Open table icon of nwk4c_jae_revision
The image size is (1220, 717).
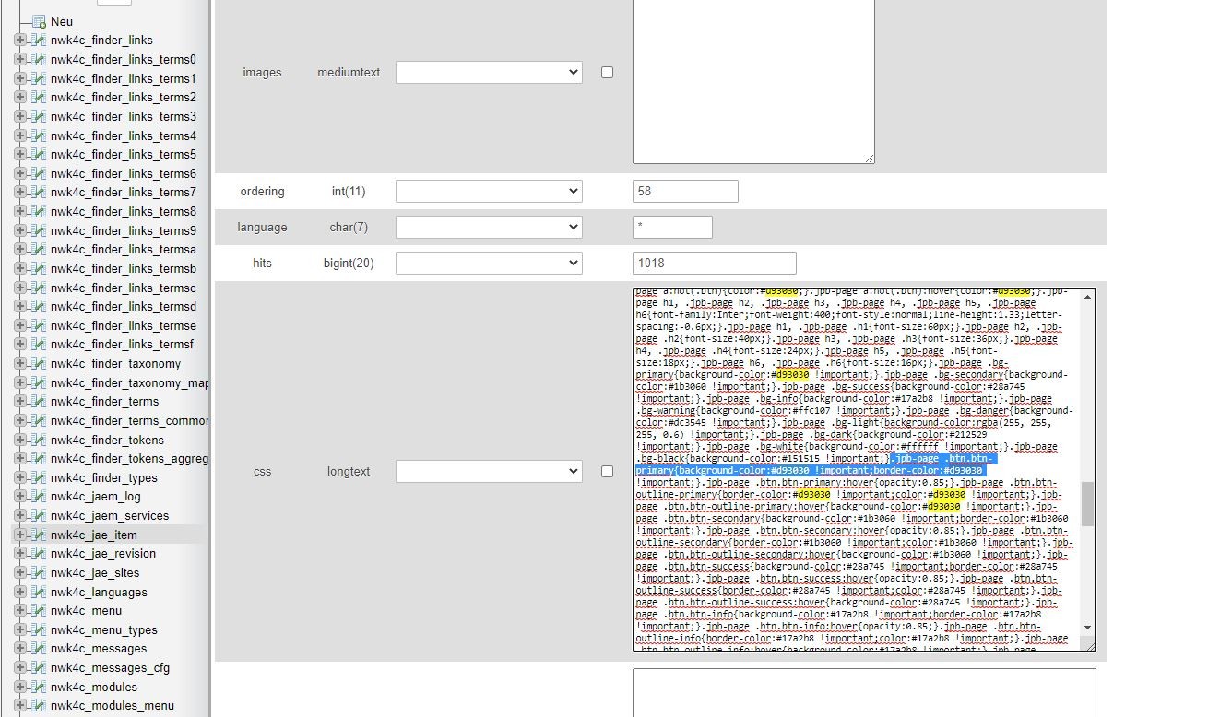pos(39,553)
